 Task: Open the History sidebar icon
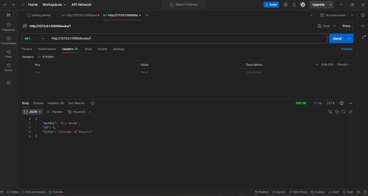pos(8,67)
